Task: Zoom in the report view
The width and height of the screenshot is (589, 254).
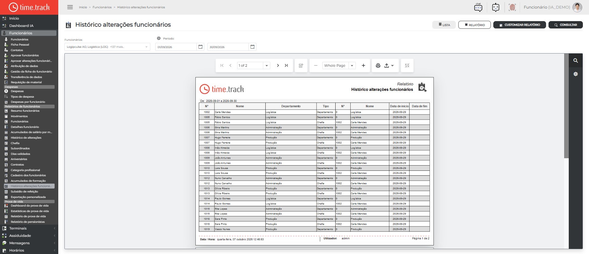Action: click(x=364, y=65)
